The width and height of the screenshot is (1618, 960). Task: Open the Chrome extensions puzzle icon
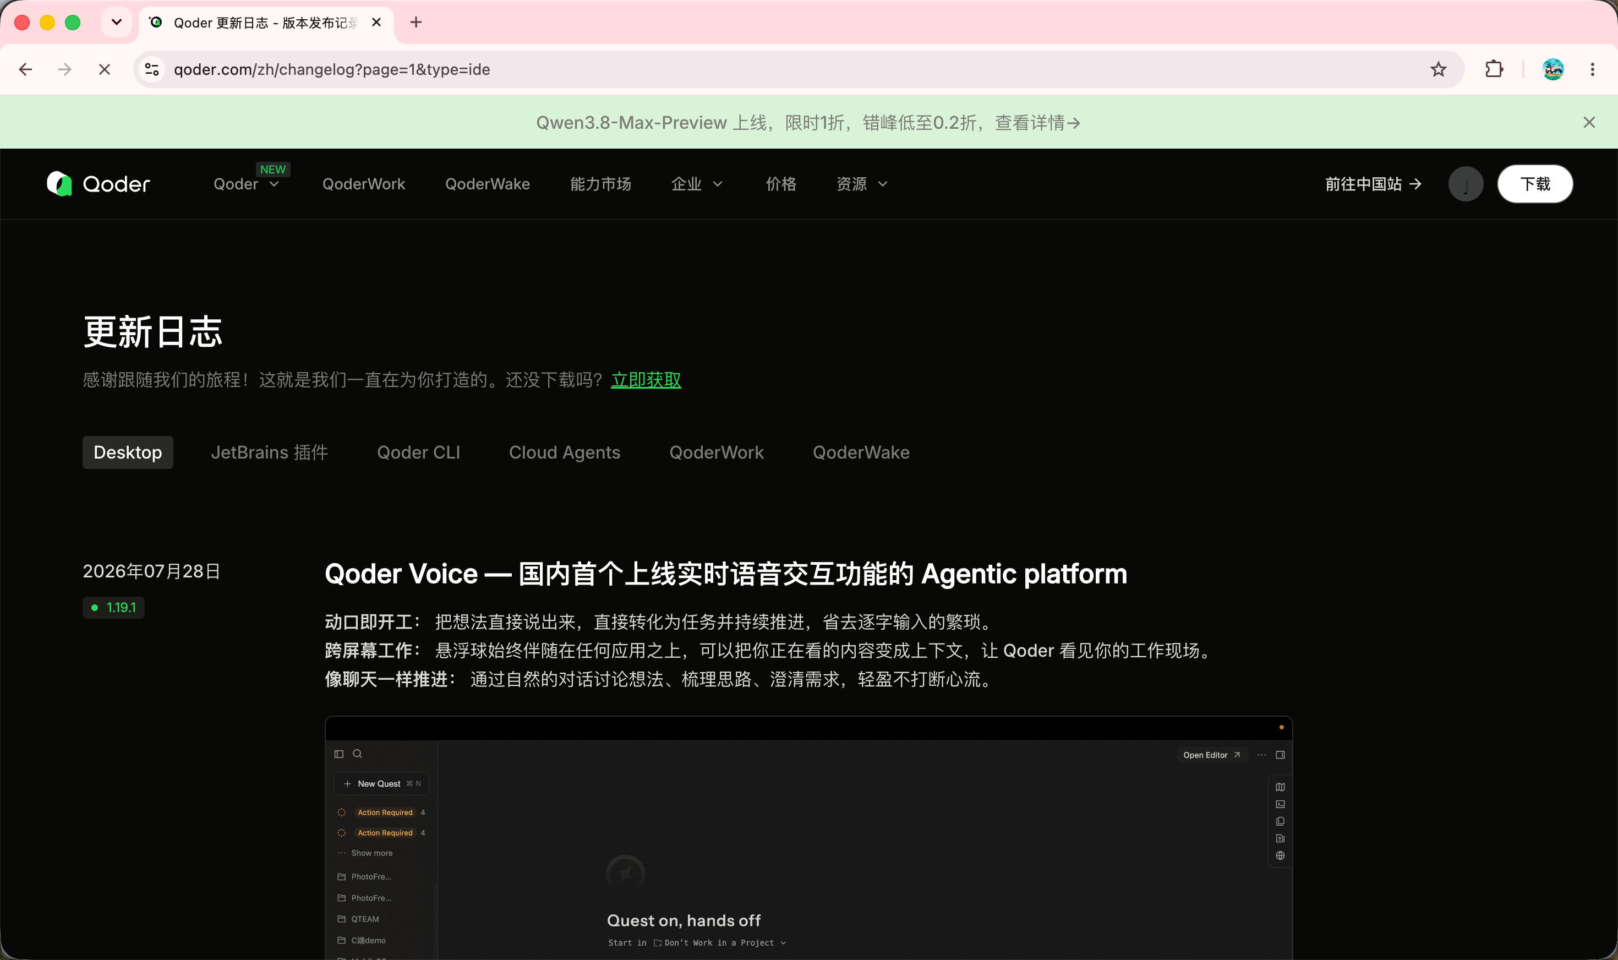[x=1494, y=69]
